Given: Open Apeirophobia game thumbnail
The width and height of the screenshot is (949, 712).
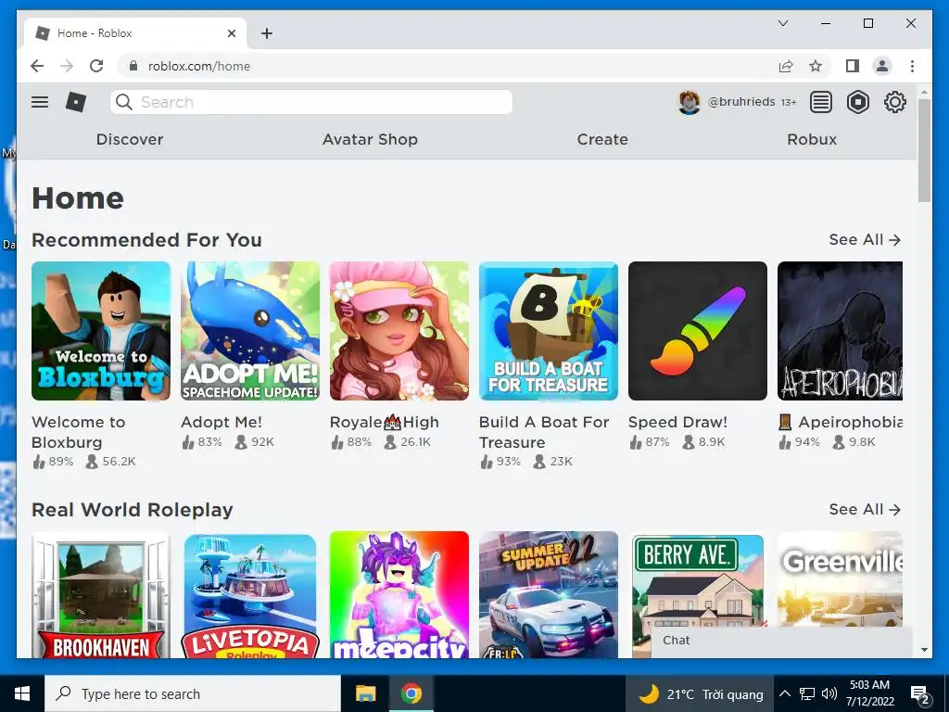Looking at the screenshot, I should (x=840, y=331).
